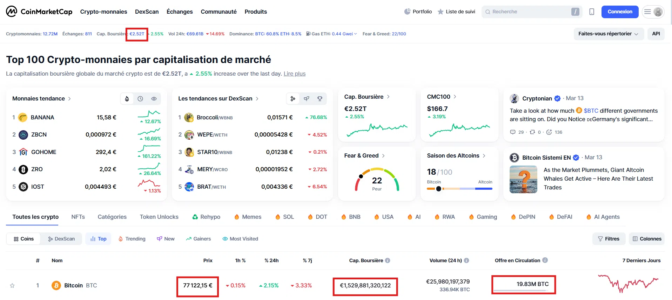
Task: Open Saison des Altcoins card chevron
Action: (x=484, y=156)
